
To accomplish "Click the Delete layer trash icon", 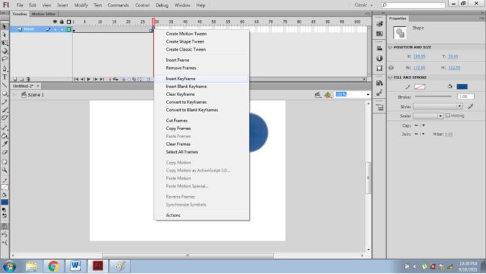I will tap(28, 79).
